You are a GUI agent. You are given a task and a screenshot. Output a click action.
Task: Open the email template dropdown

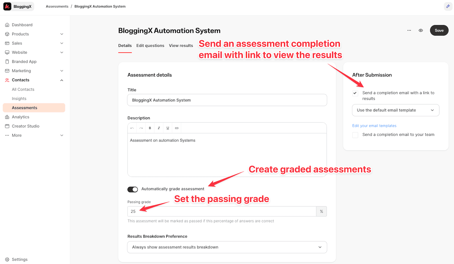tap(395, 110)
